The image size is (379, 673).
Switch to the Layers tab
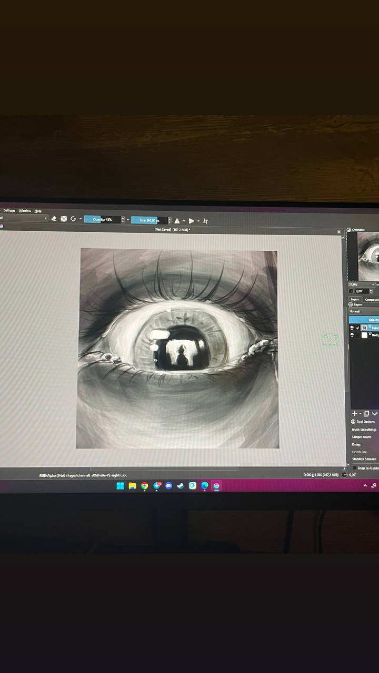(x=355, y=299)
